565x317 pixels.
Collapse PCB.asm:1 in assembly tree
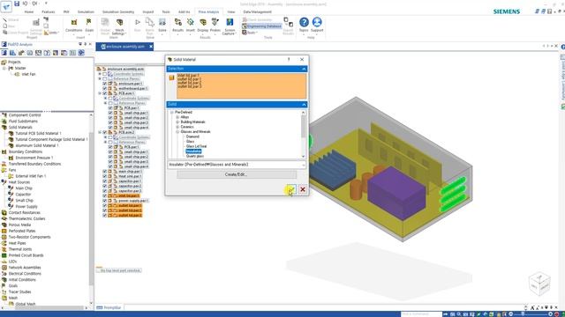[x=100, y=93]
